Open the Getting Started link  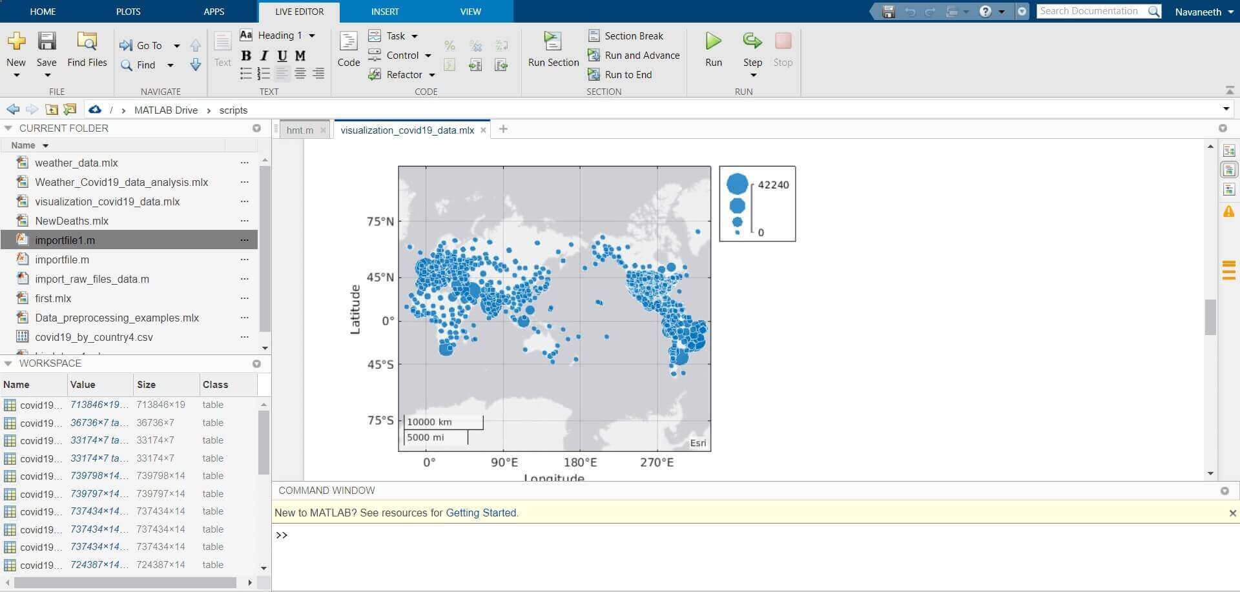pyautogui.click(x=481, y=513)
